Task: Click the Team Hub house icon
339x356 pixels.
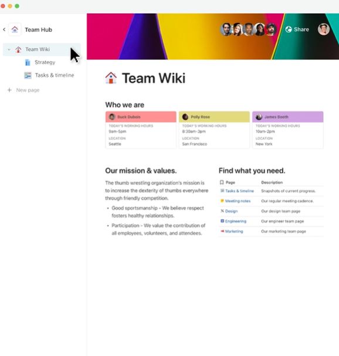Action: coord(15,29)
